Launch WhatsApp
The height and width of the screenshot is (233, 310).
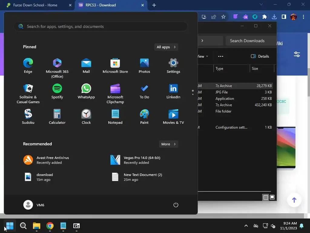click(x=86, y=91)
